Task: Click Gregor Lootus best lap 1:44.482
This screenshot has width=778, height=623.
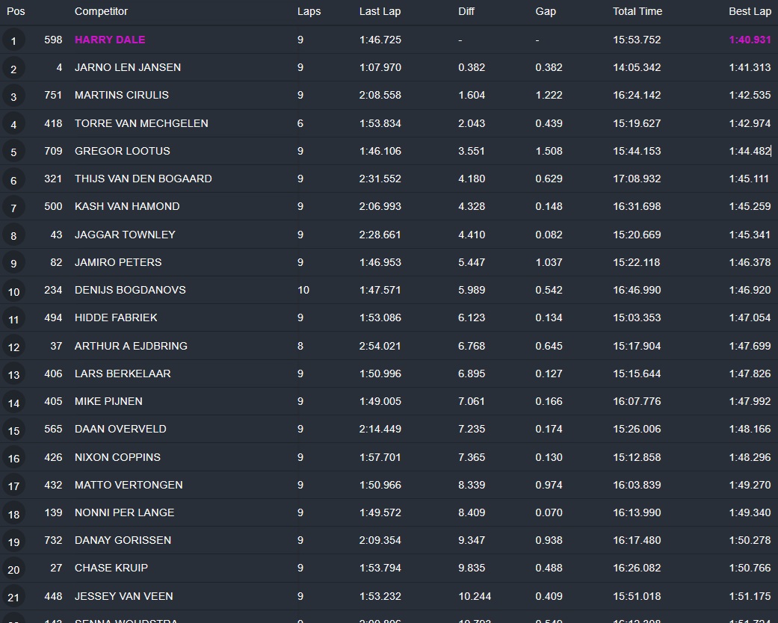Action: (x=750, y=151)
